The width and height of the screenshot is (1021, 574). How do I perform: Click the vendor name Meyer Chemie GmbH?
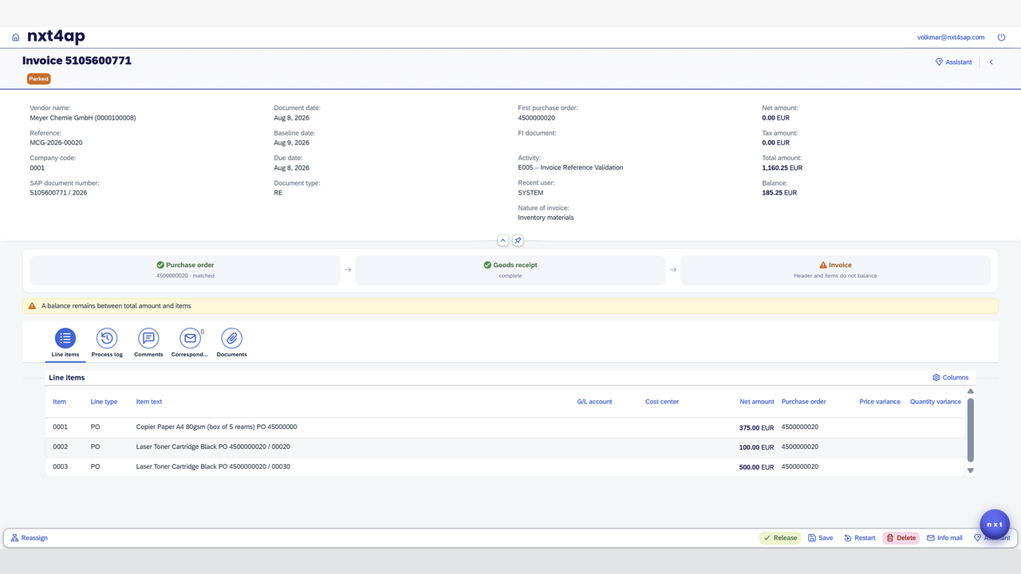[x=83, y=118]
